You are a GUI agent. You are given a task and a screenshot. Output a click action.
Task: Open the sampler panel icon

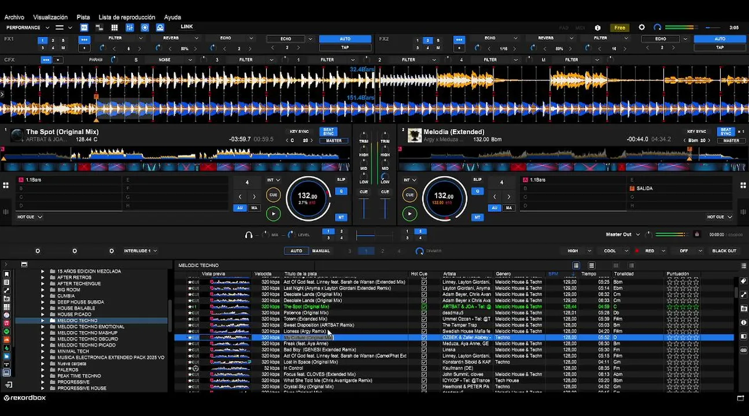99,27
